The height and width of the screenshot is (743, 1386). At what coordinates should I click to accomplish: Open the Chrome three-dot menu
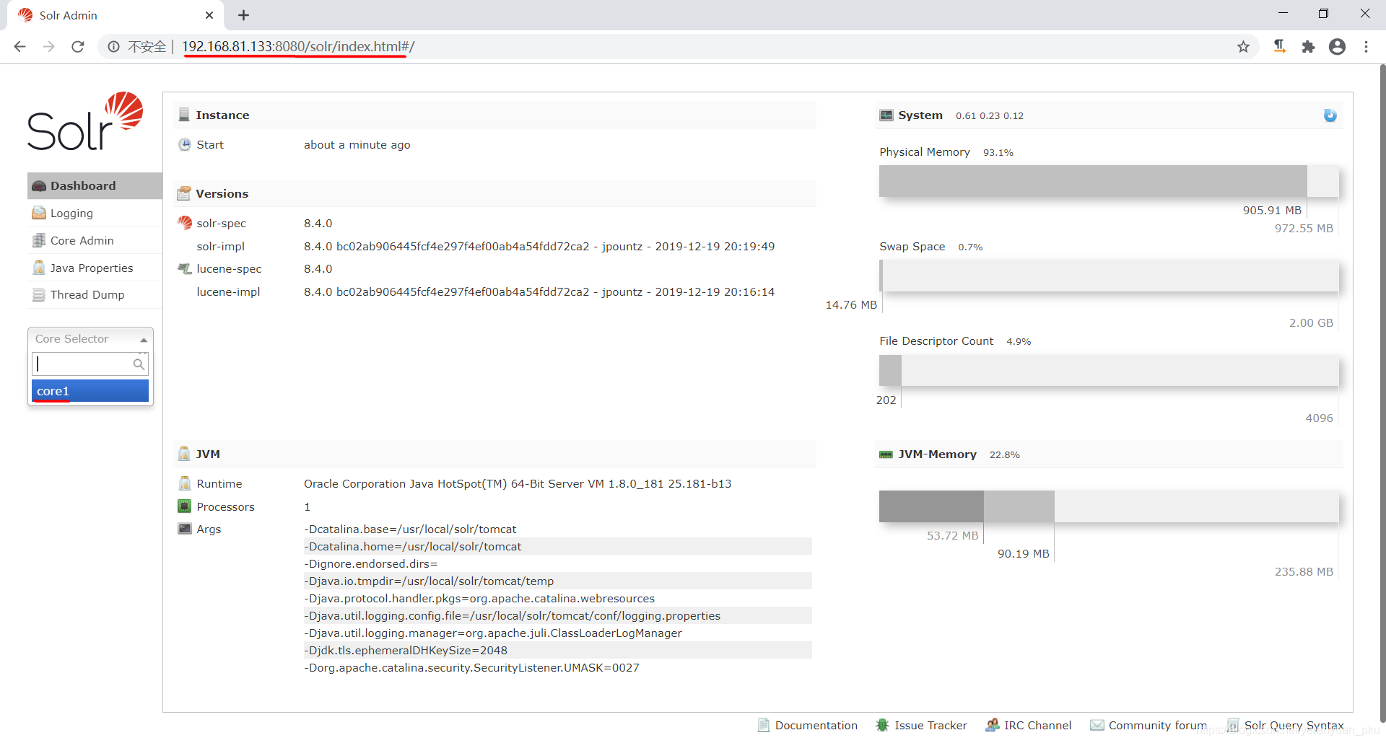point(1366,47)
